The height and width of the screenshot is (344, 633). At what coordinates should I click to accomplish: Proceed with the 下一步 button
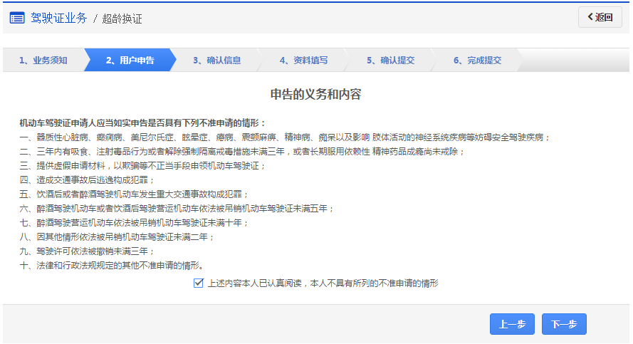coord(564,324)
